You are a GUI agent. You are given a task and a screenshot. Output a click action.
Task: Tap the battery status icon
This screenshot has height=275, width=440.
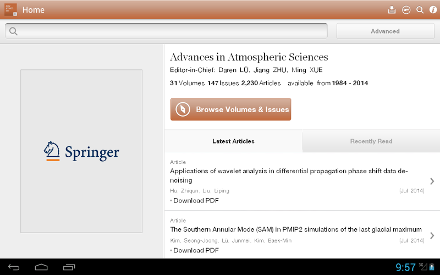(432, 267)
